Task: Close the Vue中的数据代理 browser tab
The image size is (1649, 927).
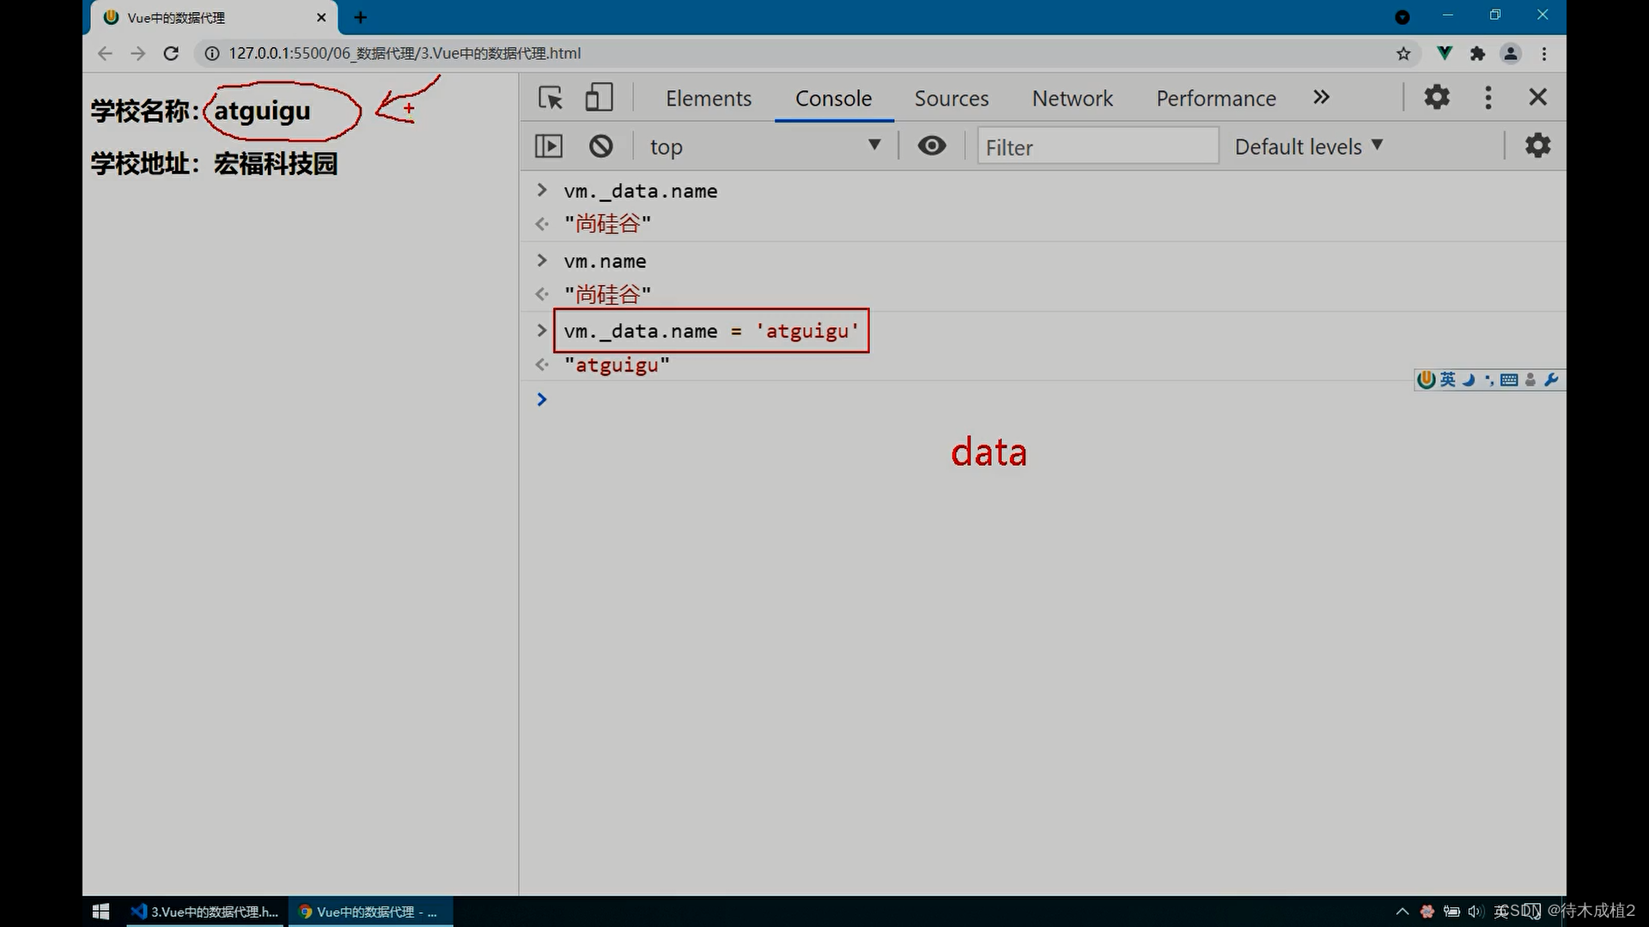Action: tap(321, 17)
